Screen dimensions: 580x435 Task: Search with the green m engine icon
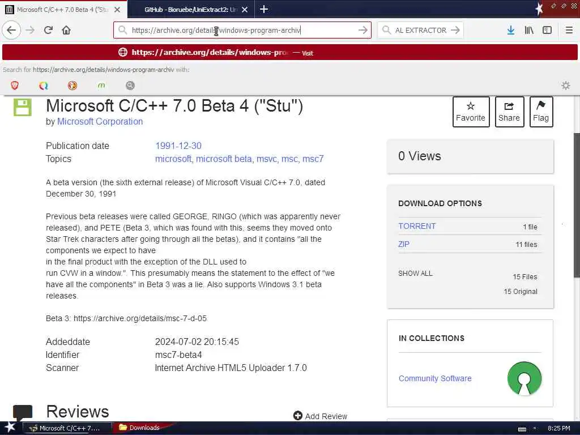101,86
